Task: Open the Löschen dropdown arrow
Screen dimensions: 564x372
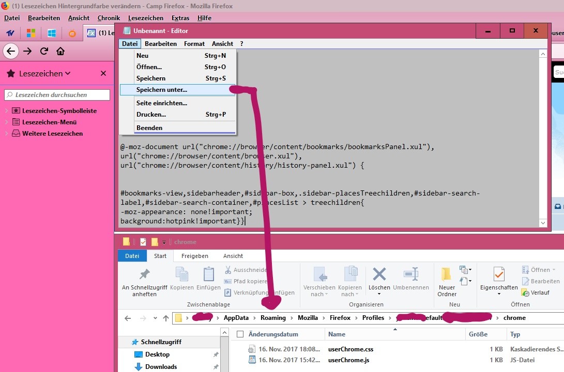Action: pyautogui.click(x=379, y=294)
